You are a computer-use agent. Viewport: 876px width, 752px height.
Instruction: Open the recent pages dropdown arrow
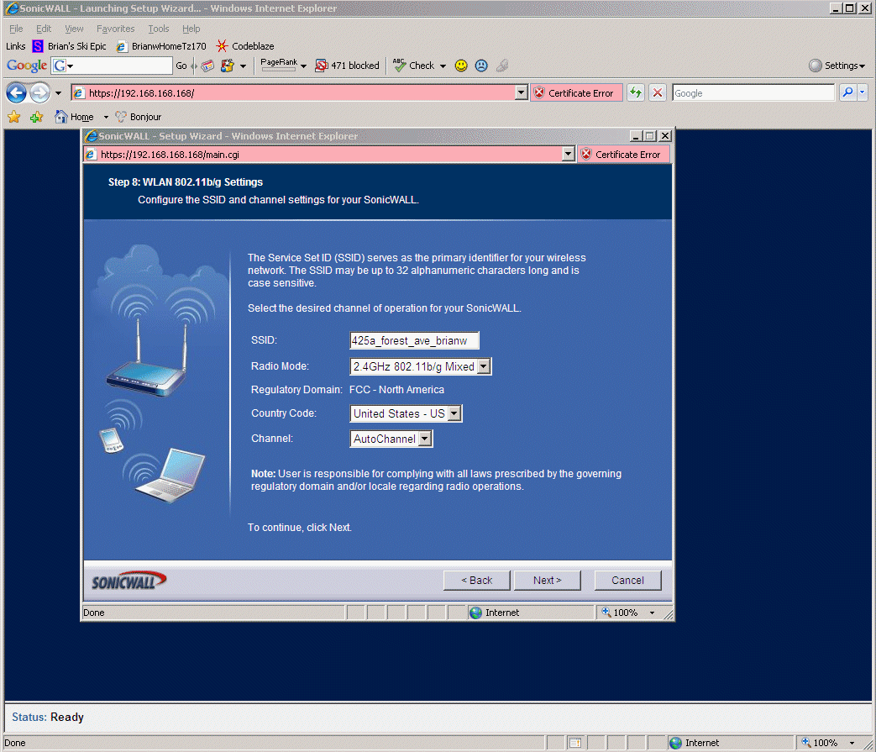point(58,92)
